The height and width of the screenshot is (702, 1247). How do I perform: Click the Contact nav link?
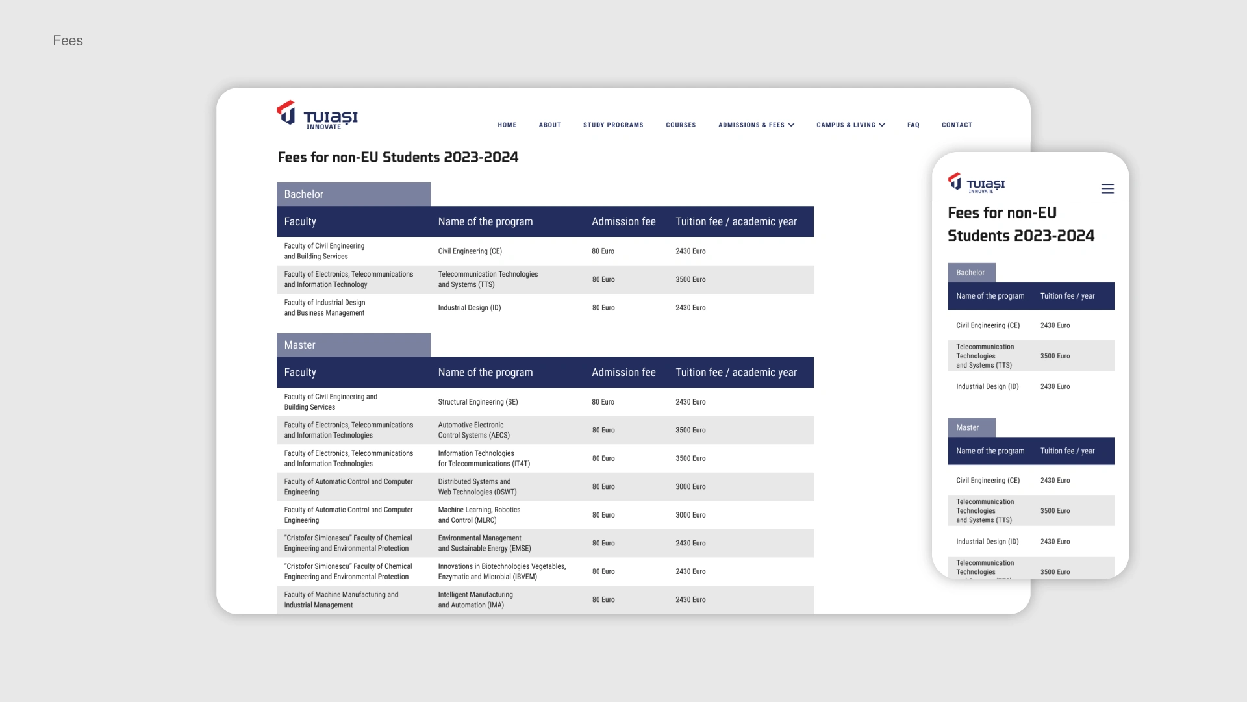(956, 125)
